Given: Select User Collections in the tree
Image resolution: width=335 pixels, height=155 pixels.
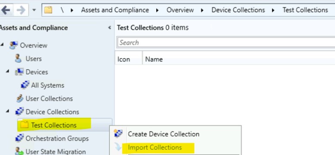Looking at the screenshot, I should [x=49, y=99].
